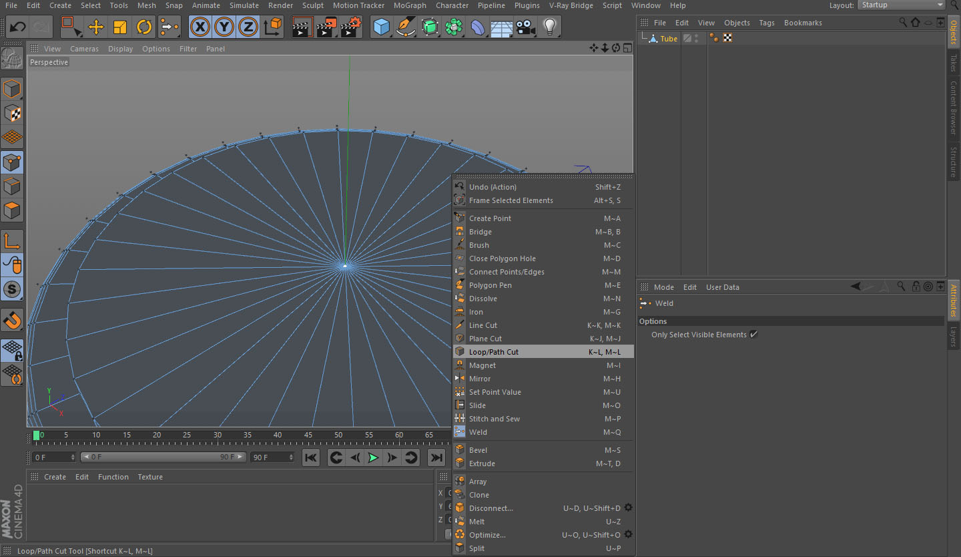This screenshot has height=557, width=961.
Task: Open Disconnect options gear
Action: pyautogui.click(x=628, y=508)
